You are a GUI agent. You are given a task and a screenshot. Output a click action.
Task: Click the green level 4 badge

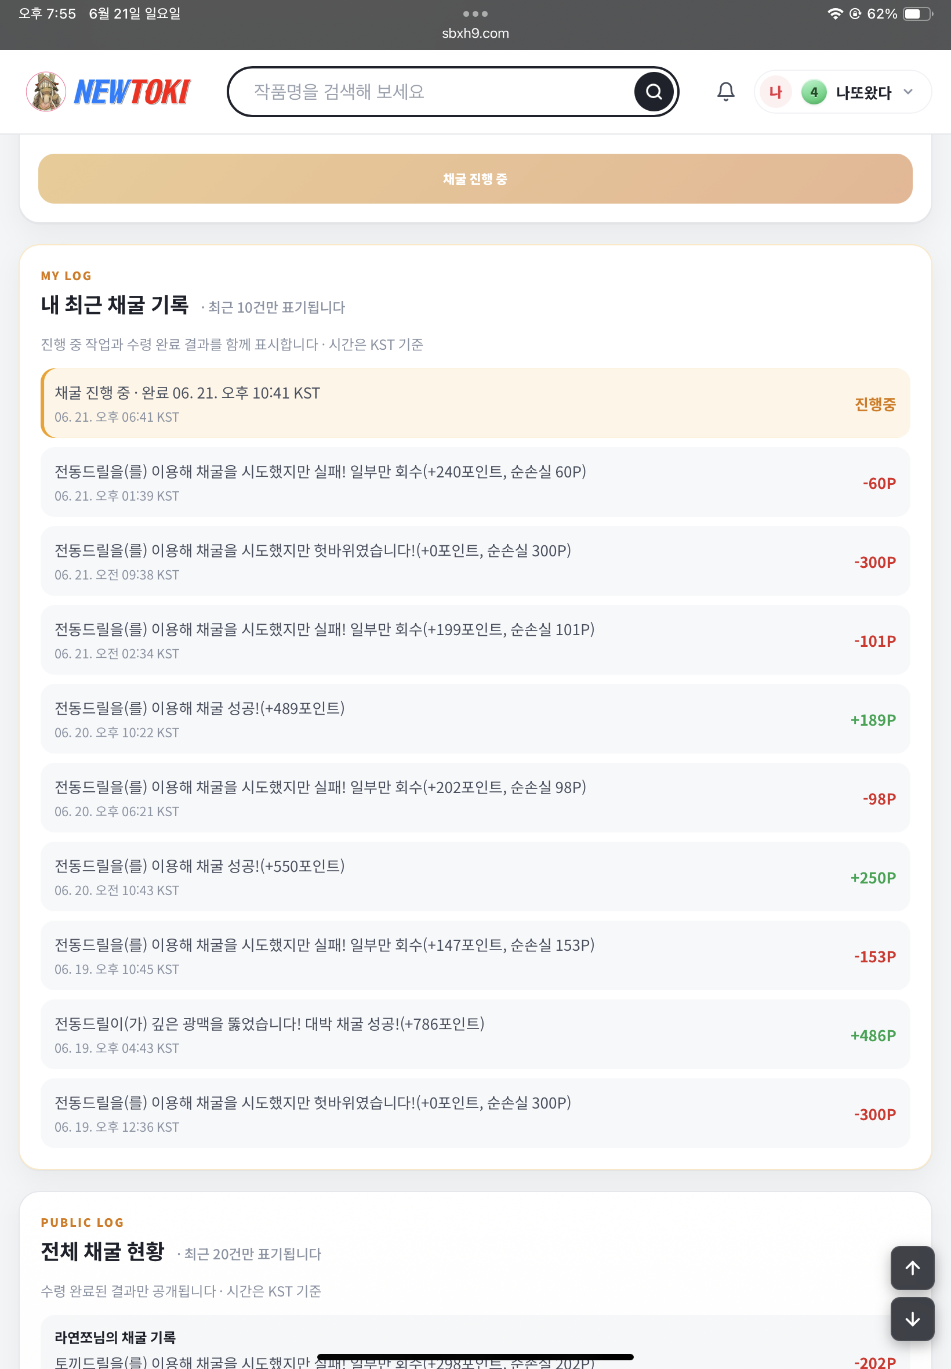click(814, 92)
